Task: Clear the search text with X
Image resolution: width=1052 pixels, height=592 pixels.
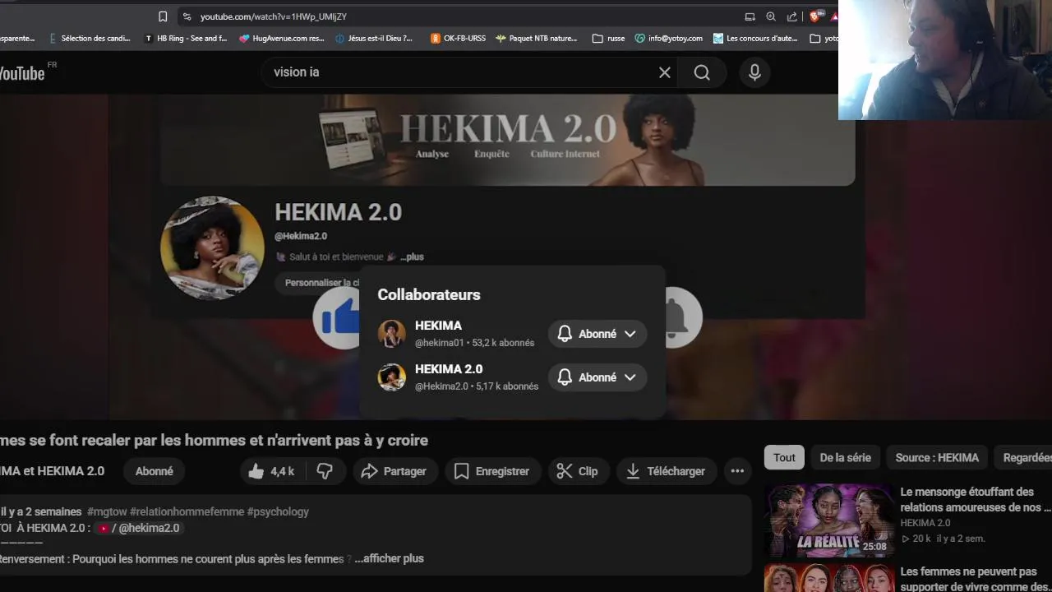Action: [x=665, y=72]
